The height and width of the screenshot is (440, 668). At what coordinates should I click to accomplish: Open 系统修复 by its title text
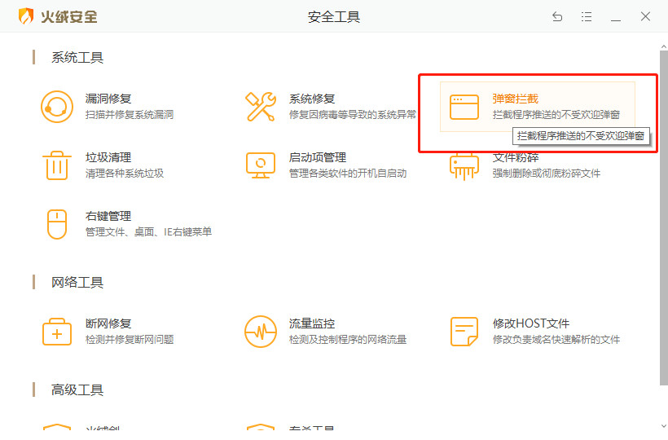tap(312, 99)
